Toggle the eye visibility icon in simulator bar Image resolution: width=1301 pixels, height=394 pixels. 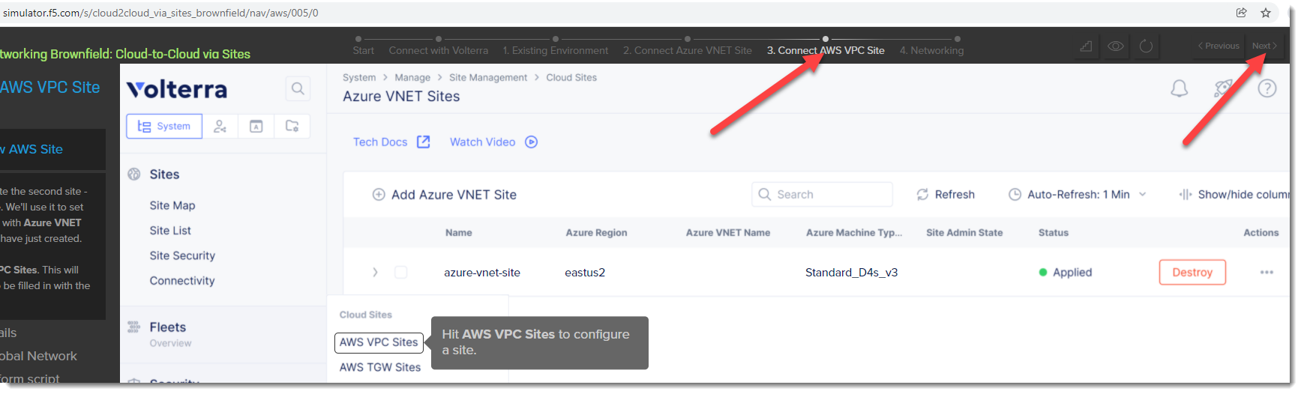point(1116,46)
